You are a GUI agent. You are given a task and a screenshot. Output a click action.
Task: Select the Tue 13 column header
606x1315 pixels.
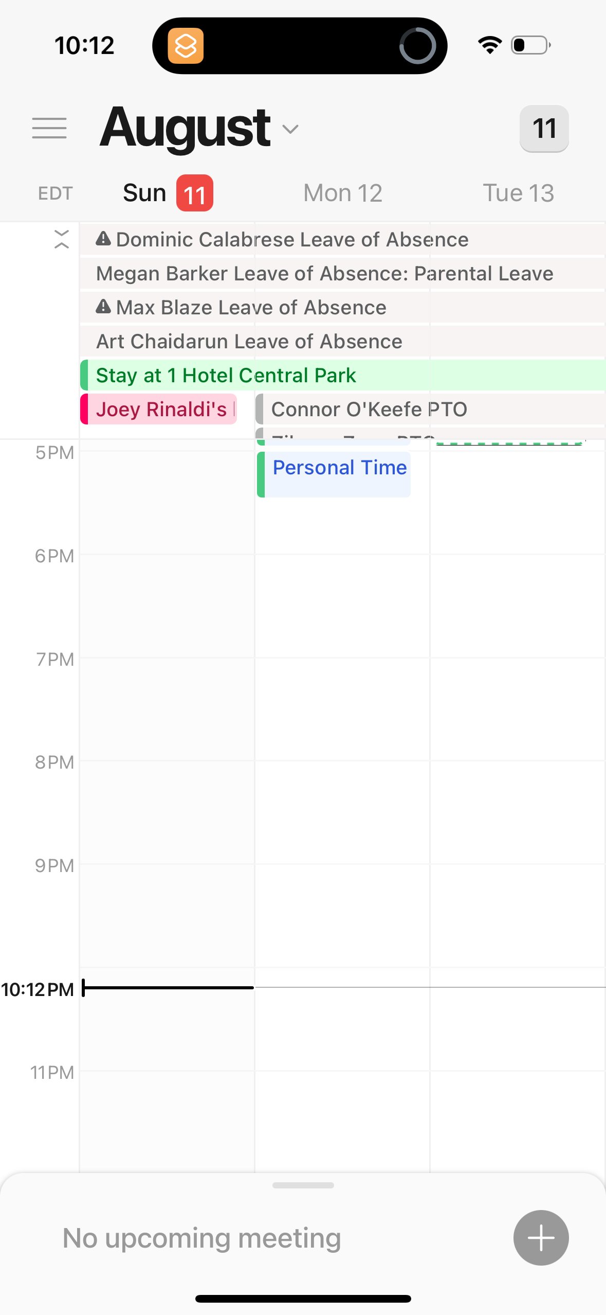[519, 192]
